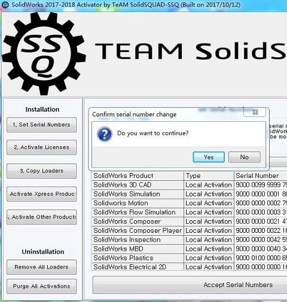Click the SolidWorks Activator window title text
Viewport: 287px width, 302px height.
(126, 5)
